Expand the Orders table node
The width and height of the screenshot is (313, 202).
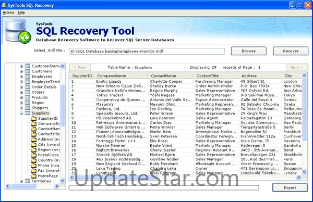(21, 92)
